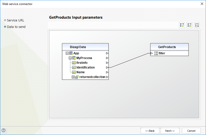Go to Service URL step
Screen dimensions: 206x135
pyautogui.click(x=16, y=20)
